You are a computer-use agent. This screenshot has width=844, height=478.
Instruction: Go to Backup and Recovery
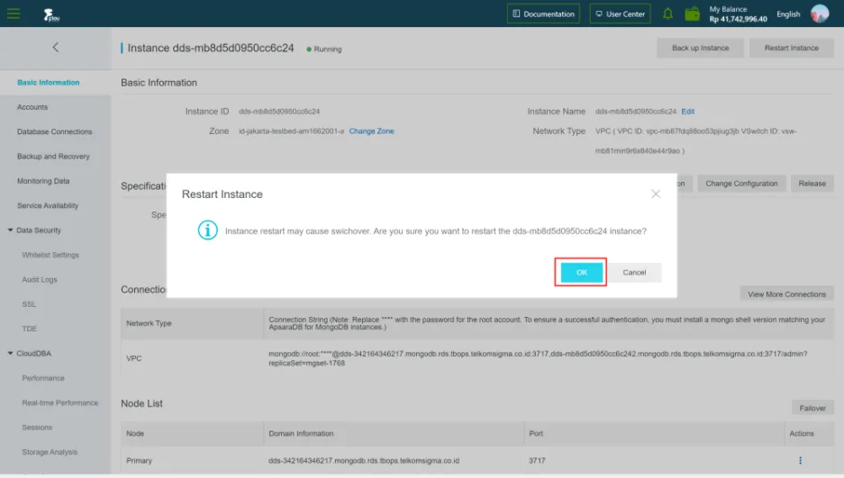point(53,157)
